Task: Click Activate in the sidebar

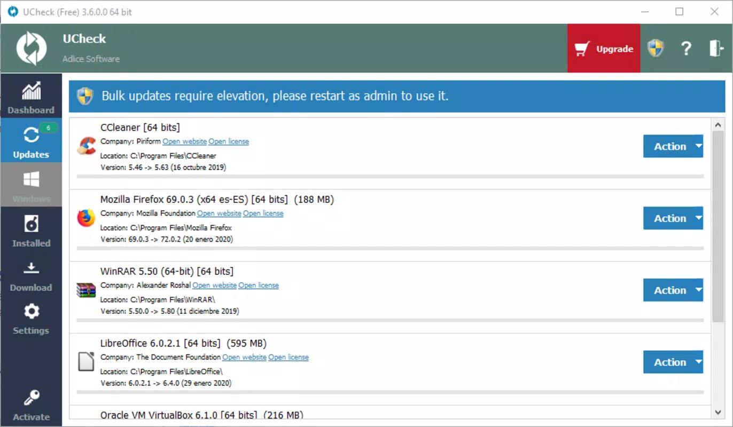Action: tap(31, 405)
